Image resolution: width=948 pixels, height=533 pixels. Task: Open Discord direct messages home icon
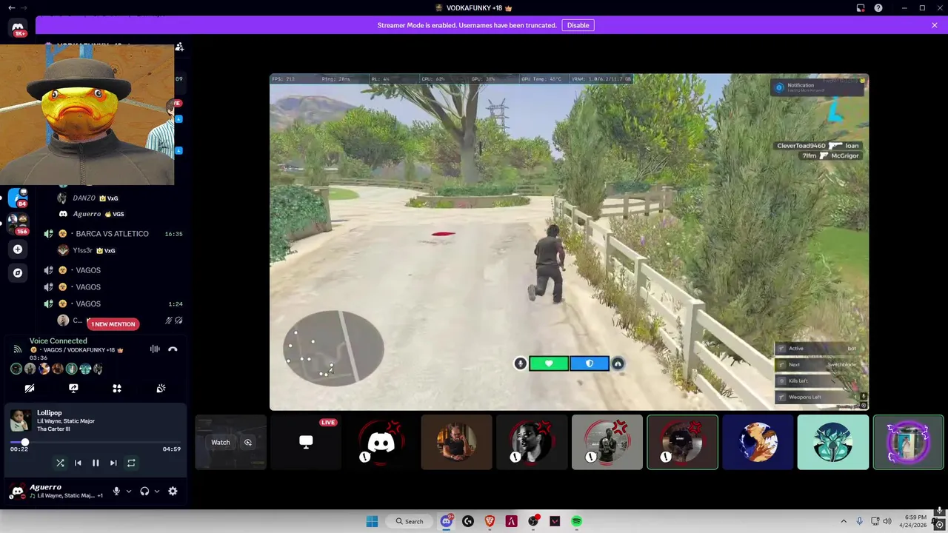pyautogui.click(x=18, y=27)
